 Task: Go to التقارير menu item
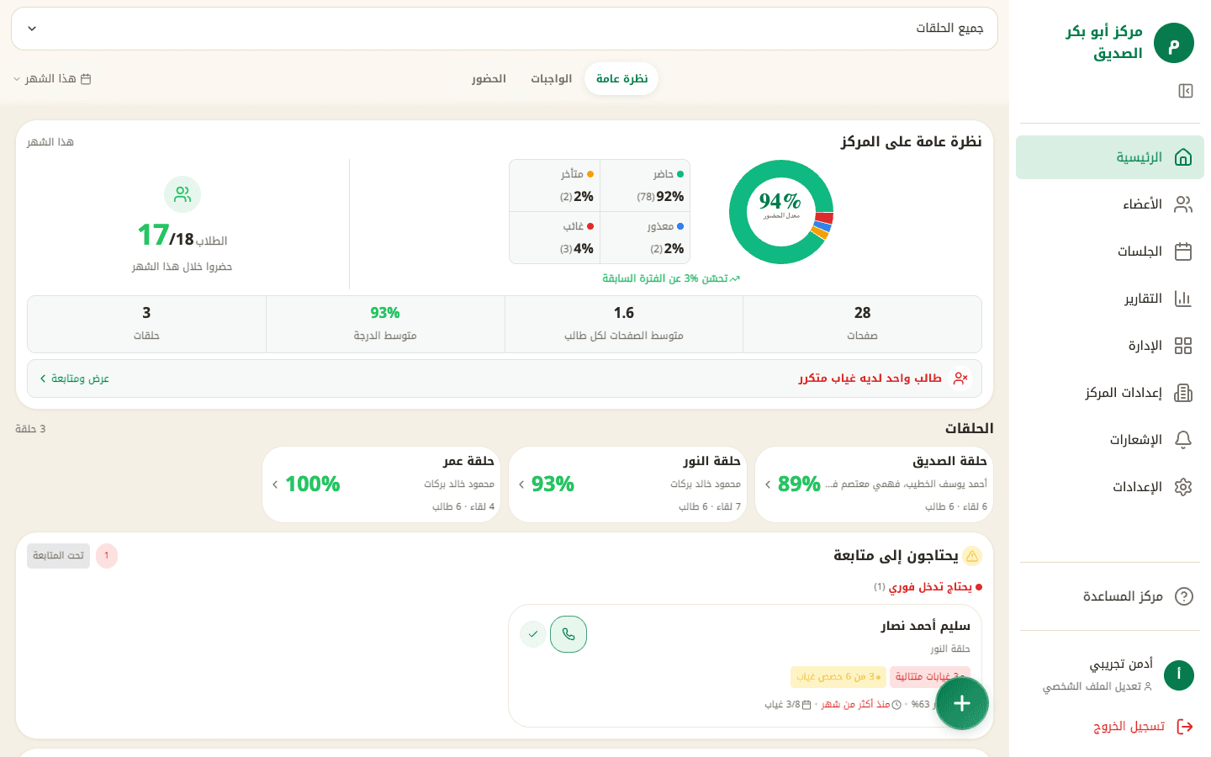(x=1110, y=299)
